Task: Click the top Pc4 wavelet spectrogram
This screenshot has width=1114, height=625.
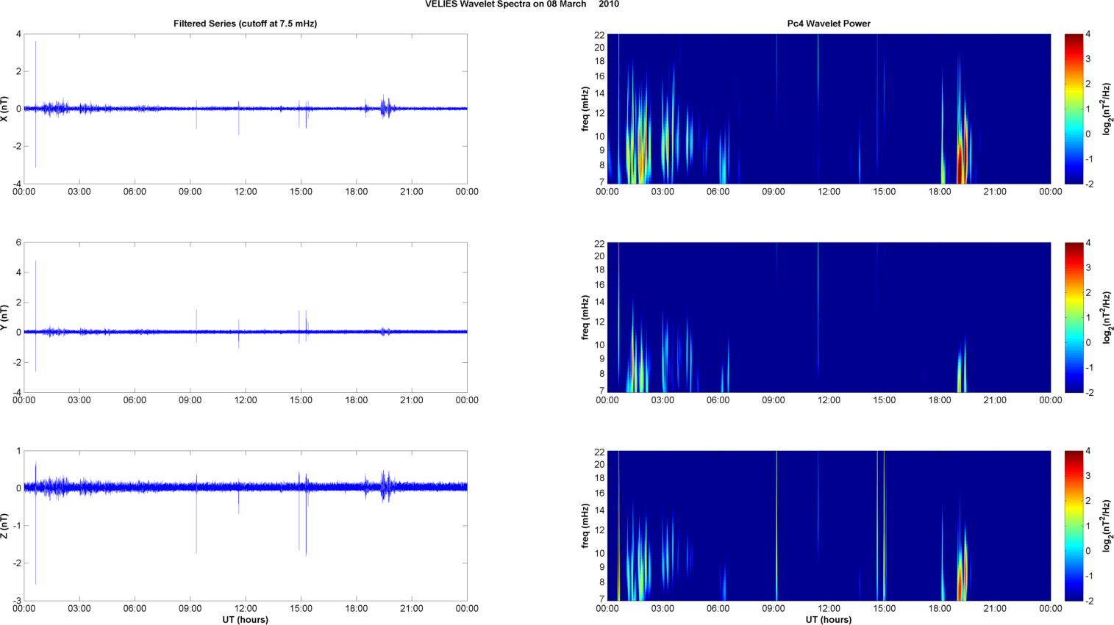Action: tap(829, 109)
